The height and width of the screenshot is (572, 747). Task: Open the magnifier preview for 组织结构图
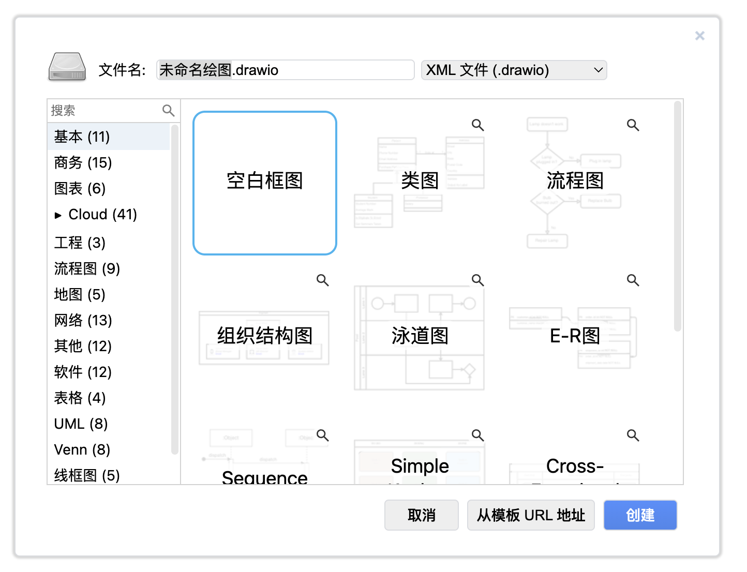pyautogui.click(x=322, y=280)
